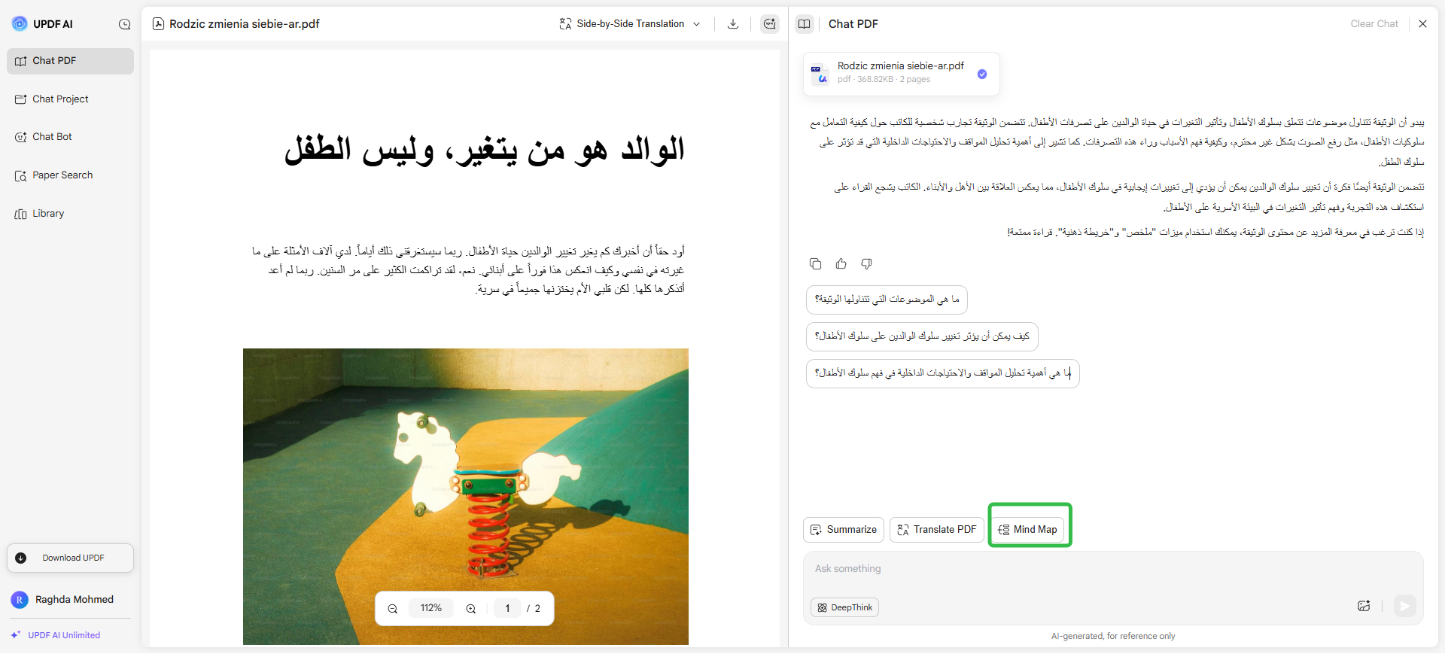Select first suggested question about document topics
Image resolution: width=1445 pixels, height=654 pixels.
887,300
